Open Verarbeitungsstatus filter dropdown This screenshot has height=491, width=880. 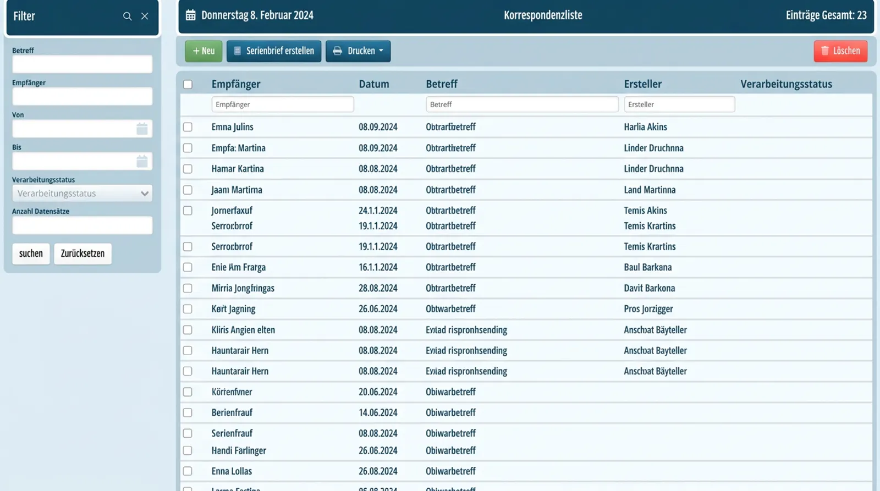[82, 194]
